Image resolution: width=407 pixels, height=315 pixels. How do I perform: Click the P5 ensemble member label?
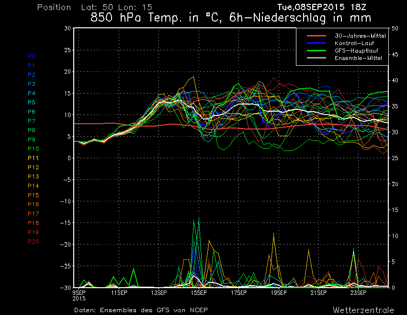tap(32, 103)
